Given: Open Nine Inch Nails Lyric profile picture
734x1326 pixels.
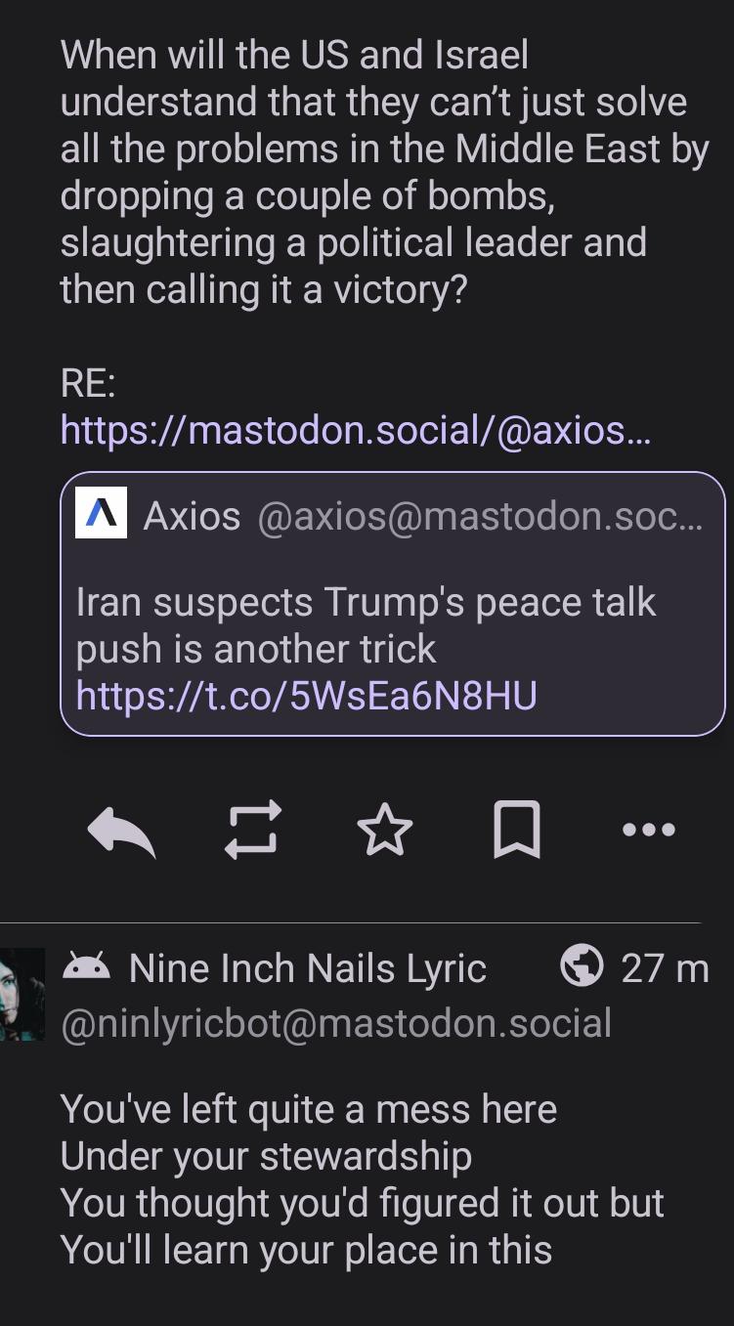Looking at the screenshot, I should [x=22, y=994].
